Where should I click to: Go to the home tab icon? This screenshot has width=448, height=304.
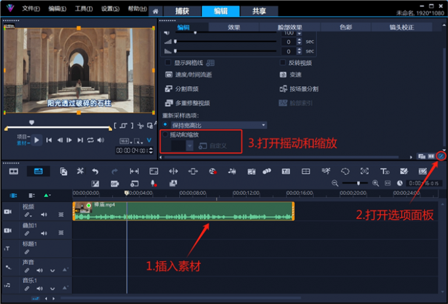[155, 11]
